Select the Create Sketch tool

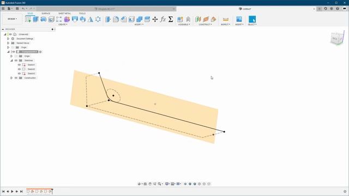[28, 19]
